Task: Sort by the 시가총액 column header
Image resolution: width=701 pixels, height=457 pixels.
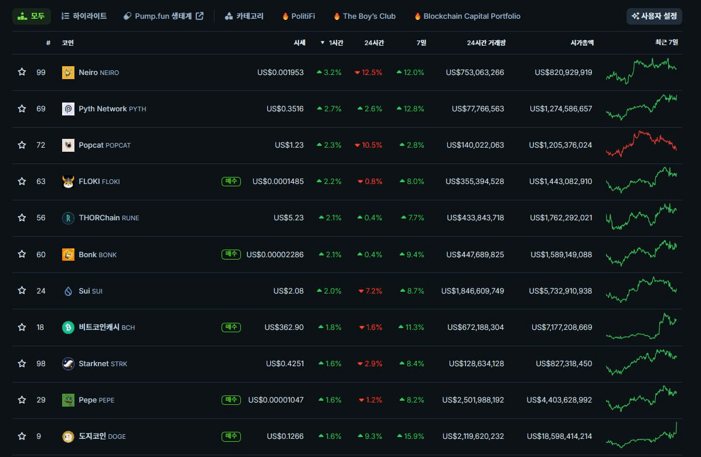Action: click(582, 43)
